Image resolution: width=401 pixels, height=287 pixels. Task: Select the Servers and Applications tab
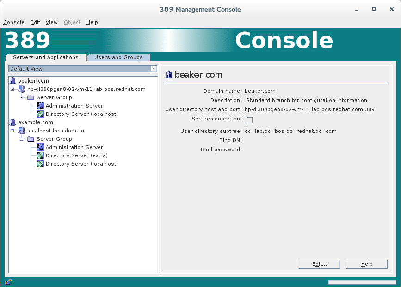point(46,57)
